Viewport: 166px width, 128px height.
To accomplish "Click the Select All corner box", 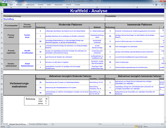I will pyautogui.click(x=1, y=7).
